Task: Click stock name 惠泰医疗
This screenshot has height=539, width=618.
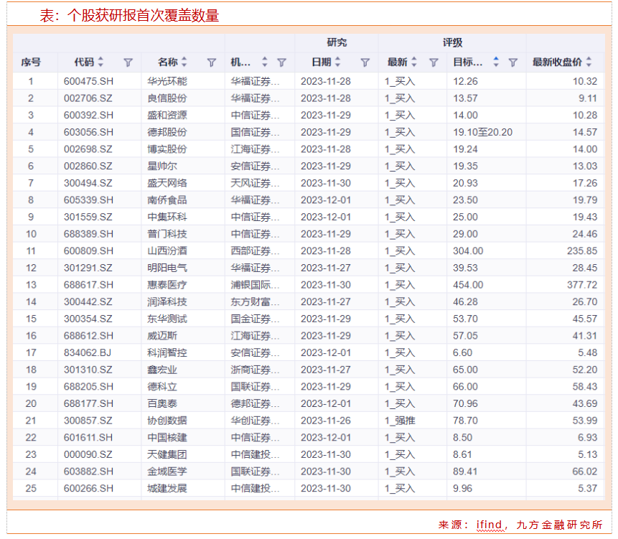Action: point(167,285)
